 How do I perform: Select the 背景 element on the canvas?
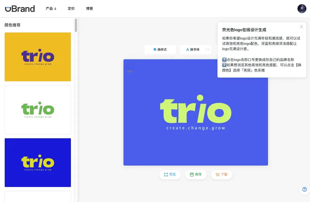pyautogui.click(x=130, y=67)
